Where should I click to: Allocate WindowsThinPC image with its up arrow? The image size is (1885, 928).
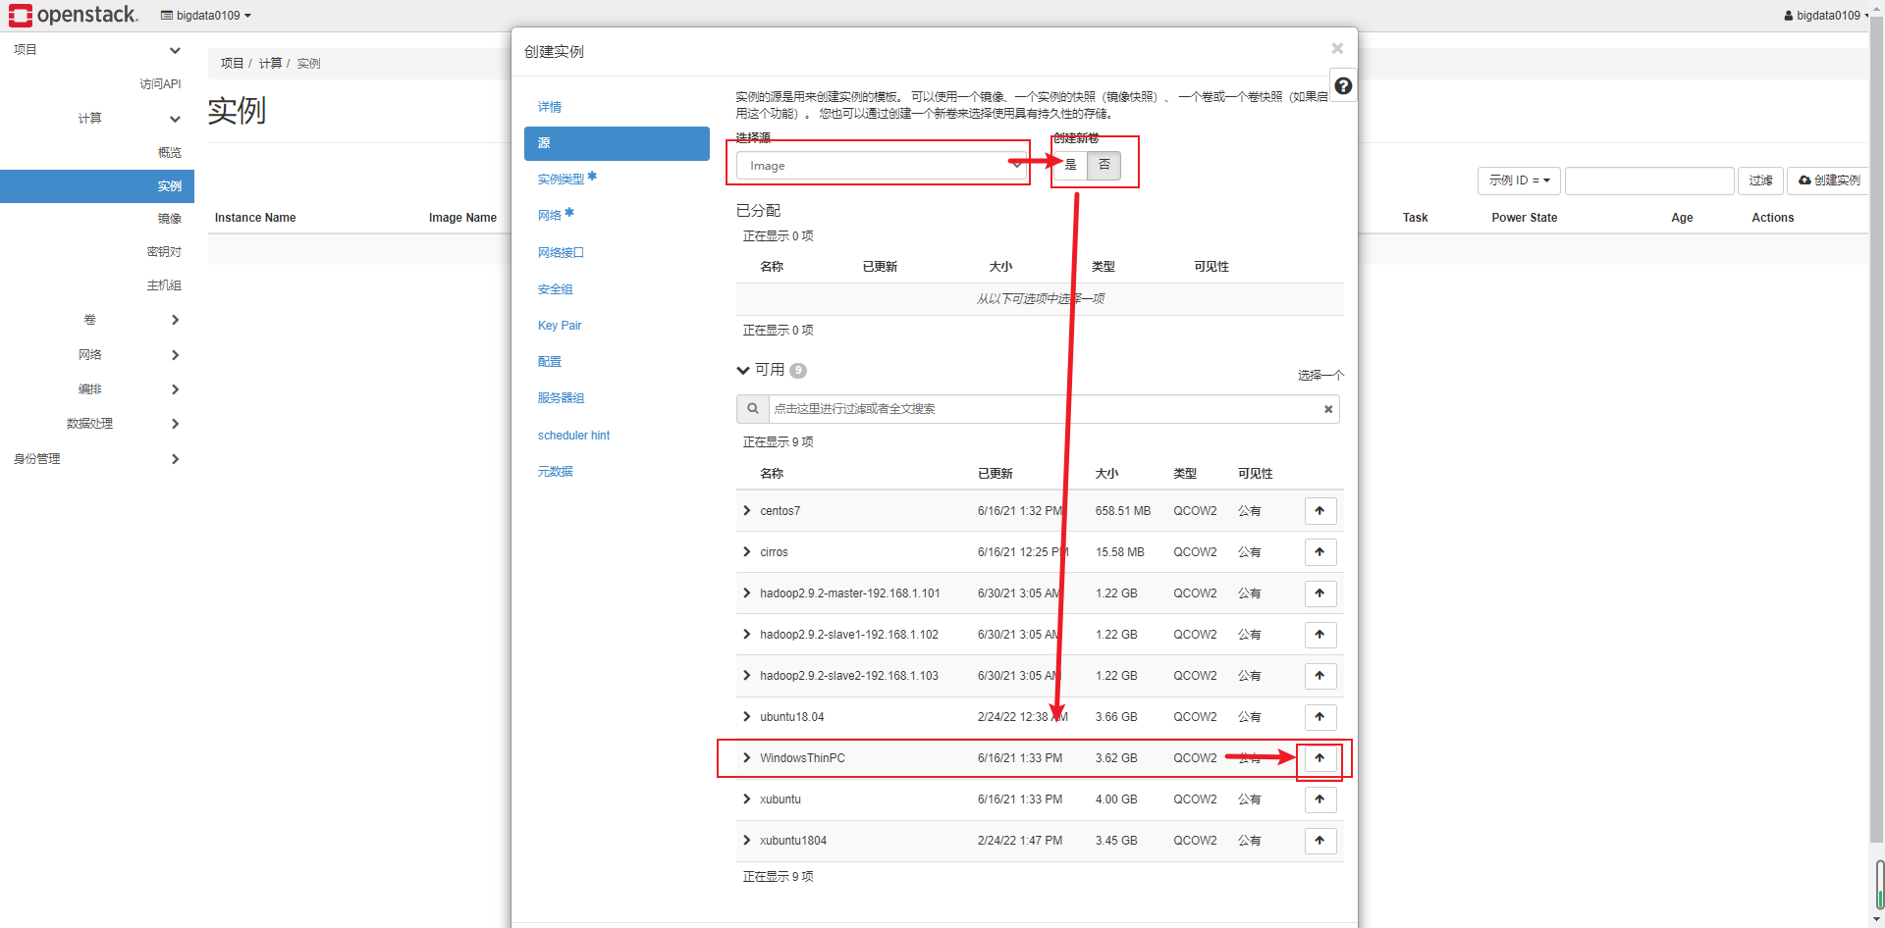point(1320,758)
